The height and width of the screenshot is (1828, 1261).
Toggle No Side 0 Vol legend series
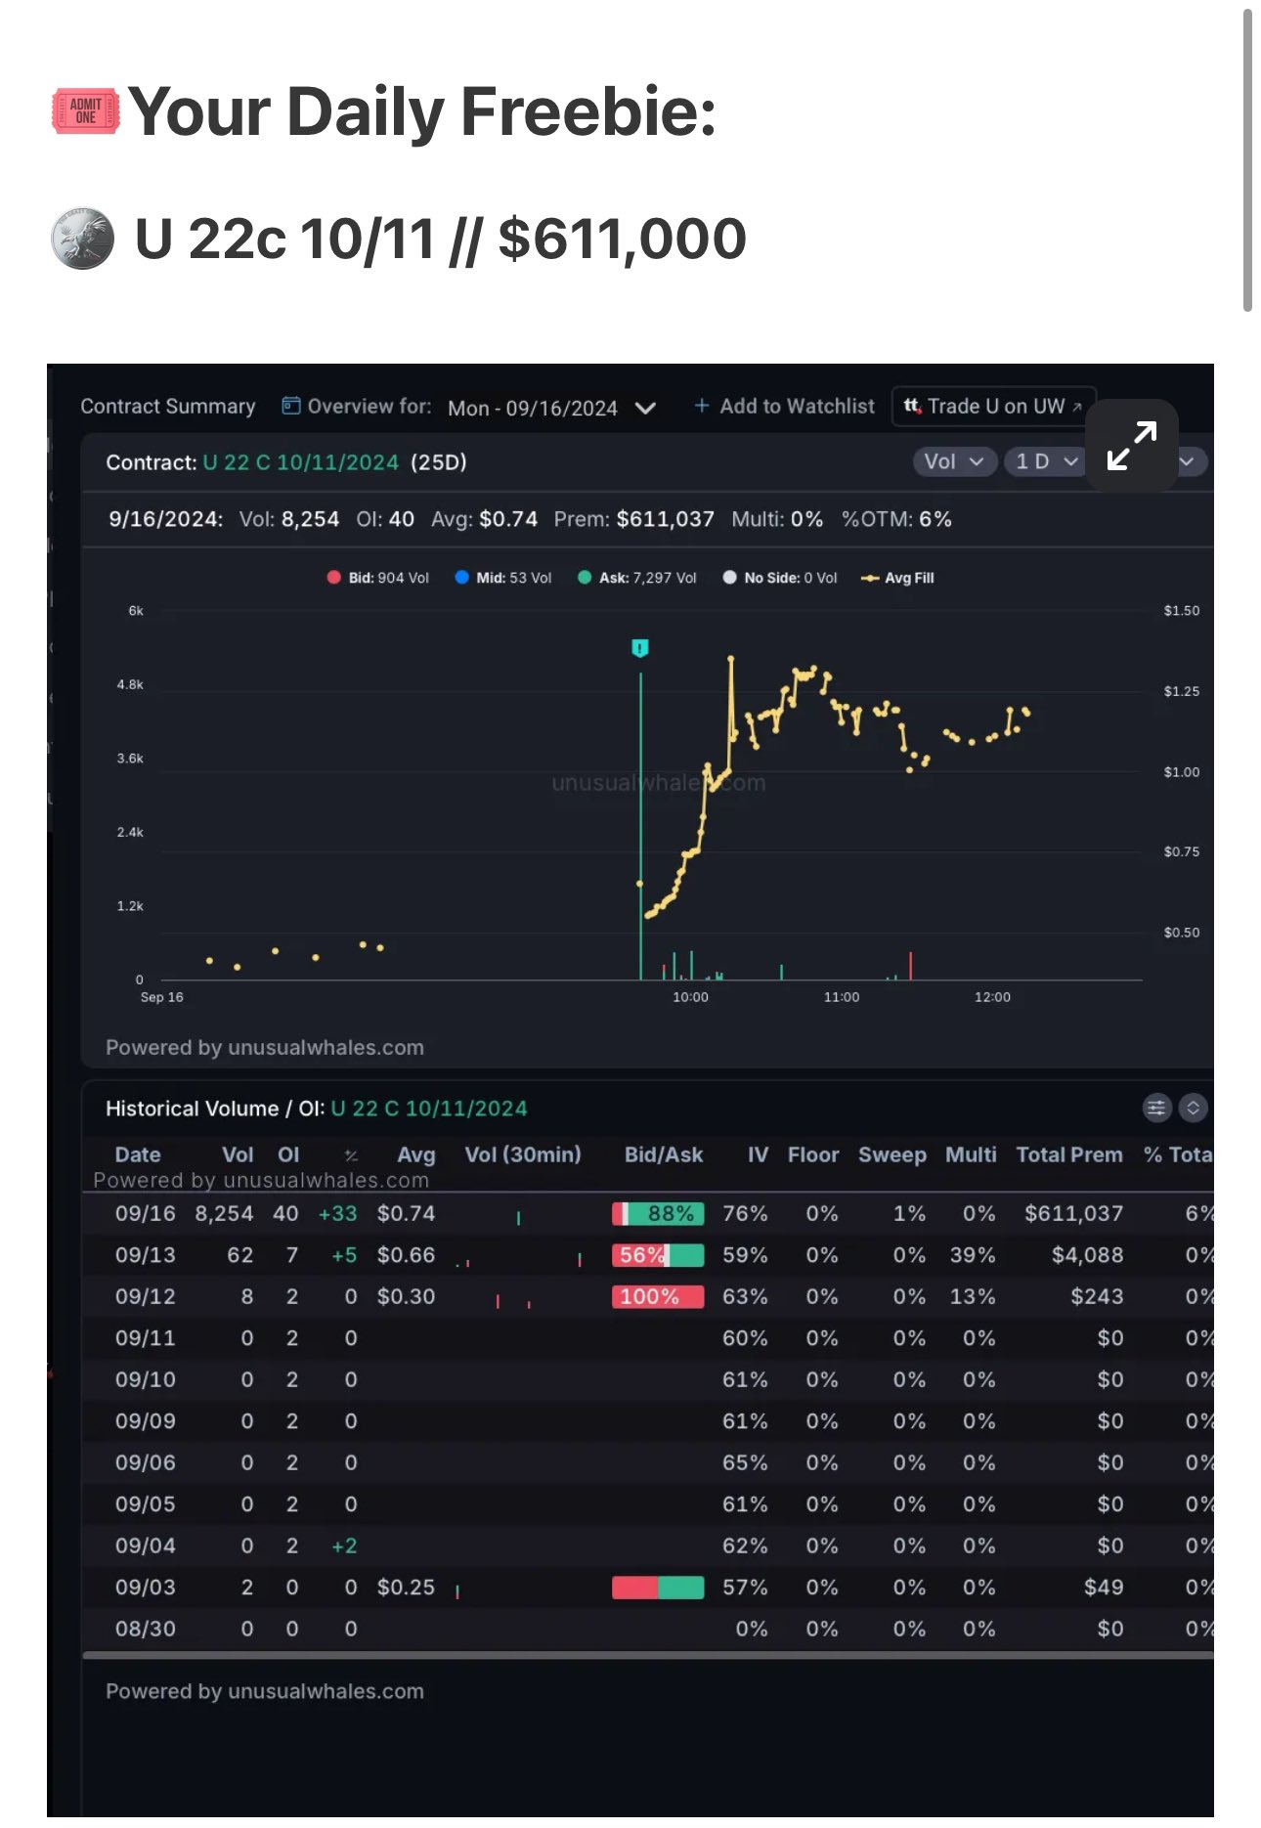(780, 578)
